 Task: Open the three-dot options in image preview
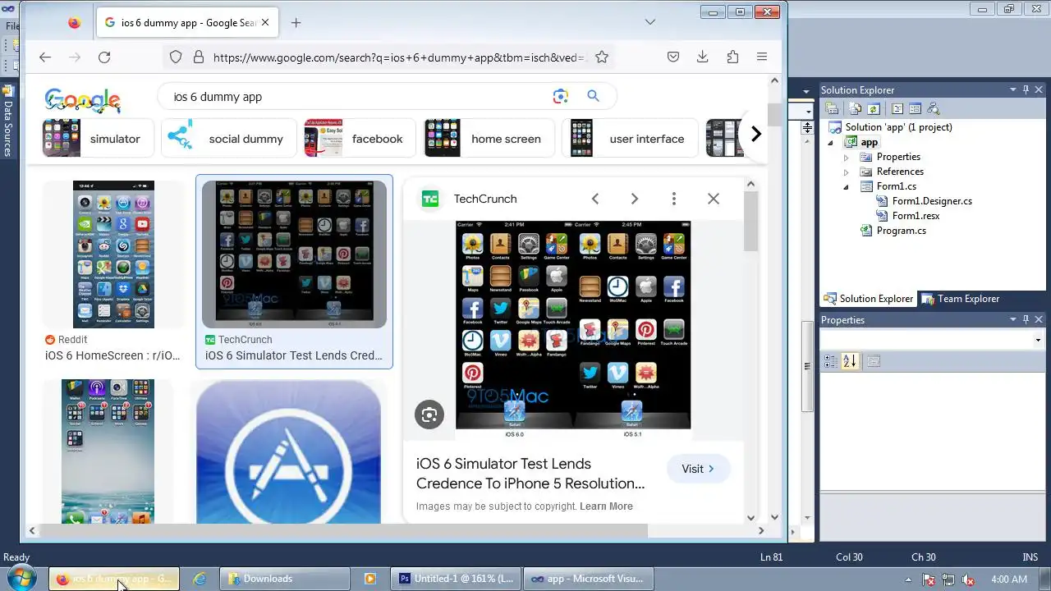674,199
